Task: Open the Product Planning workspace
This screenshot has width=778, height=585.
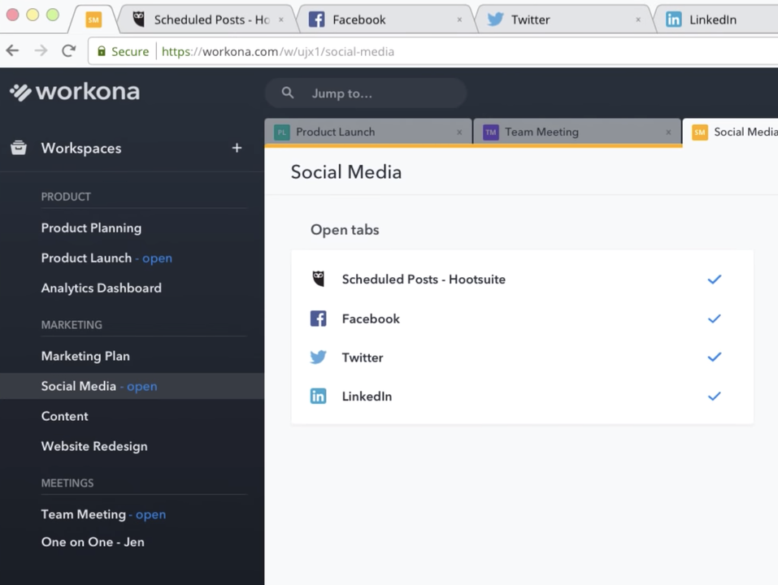Action: (x=91, y=228)
